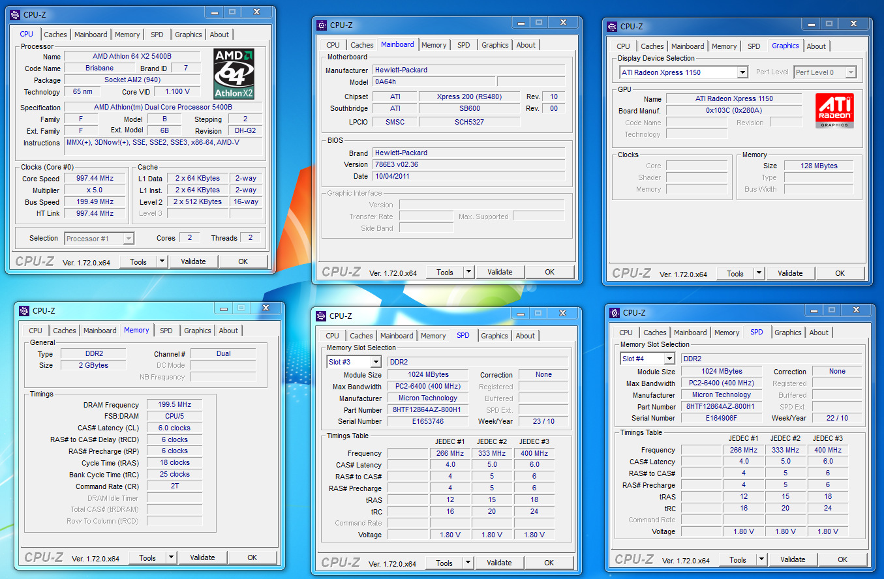The height and width of the screenshot is (579, 884).
Task: Click the ATI Radeon Graphics logo
Action: click(x=834, y=111)
